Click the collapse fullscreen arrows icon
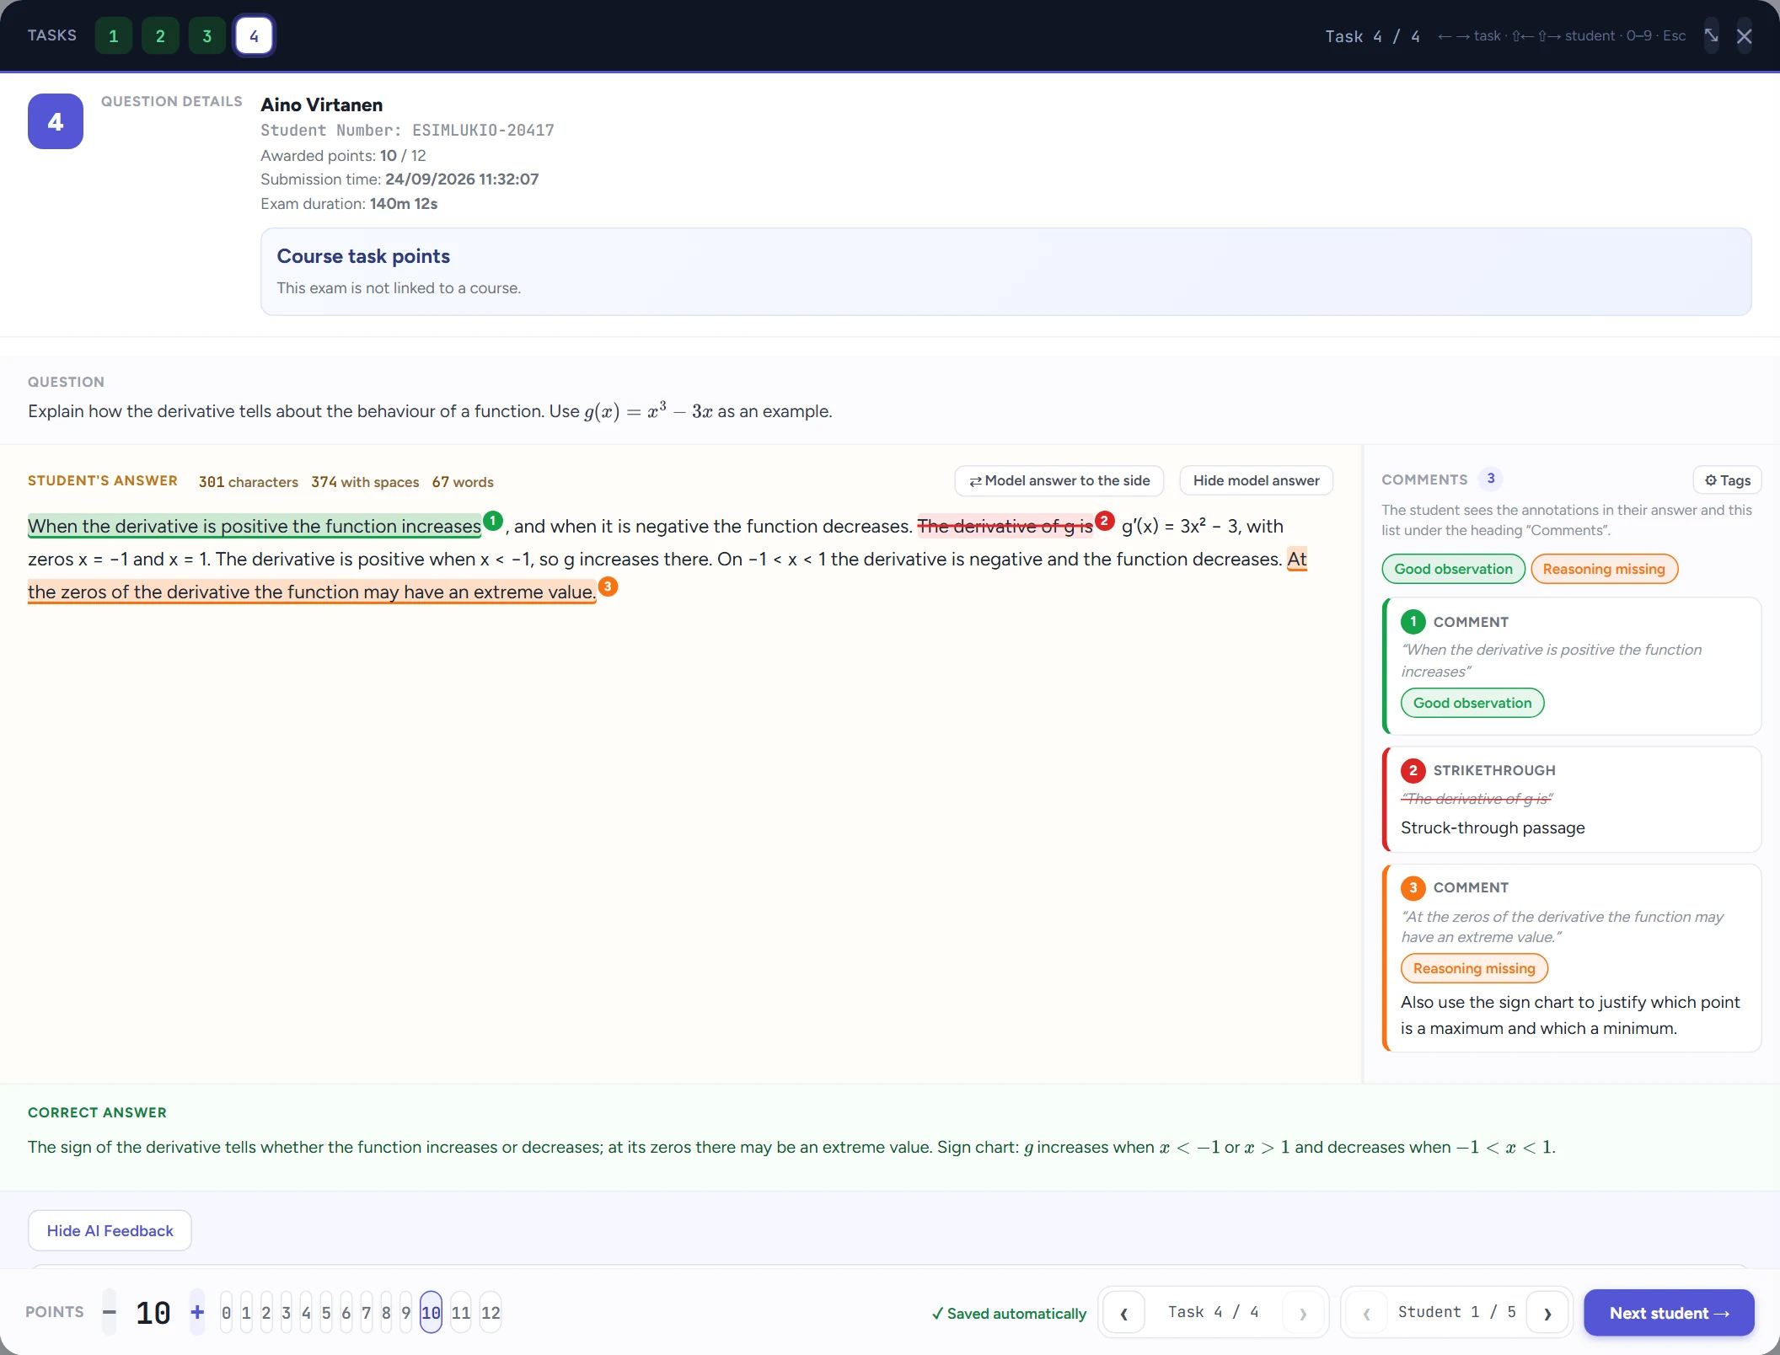Viewport: 1780px width, 1355px height. click(x=1711, y=36)
